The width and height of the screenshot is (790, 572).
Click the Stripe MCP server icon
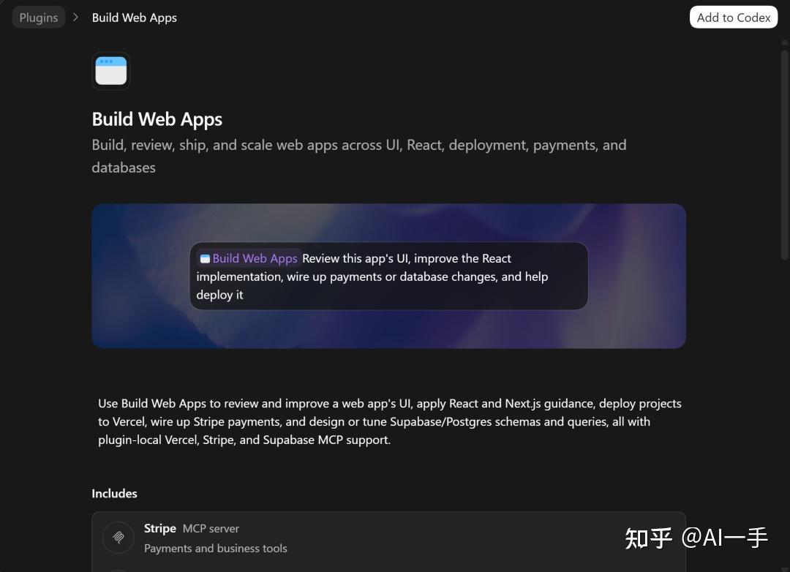pos(118,538)
